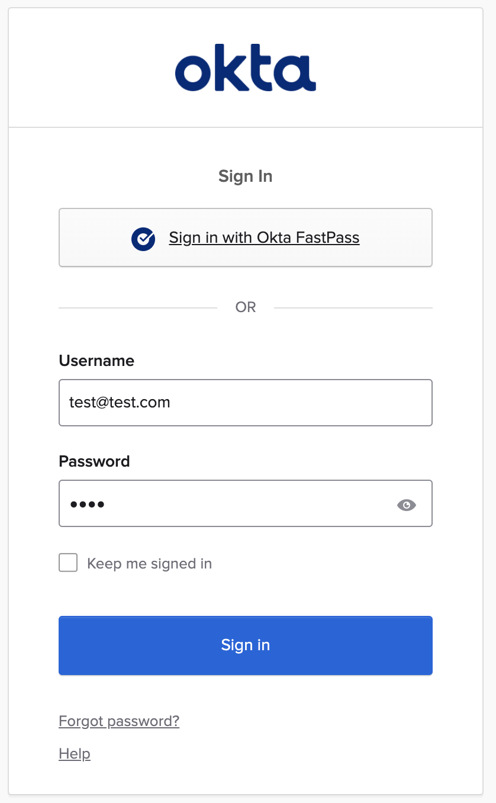
Task: Click the masked password dots
Action: click(87, 505)
